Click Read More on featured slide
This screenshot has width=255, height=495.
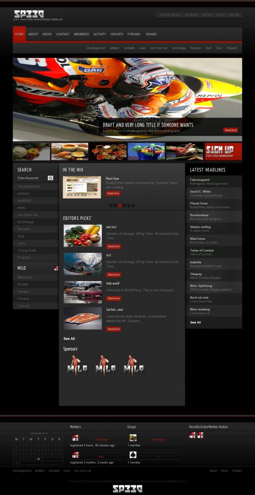pos(231,130)
